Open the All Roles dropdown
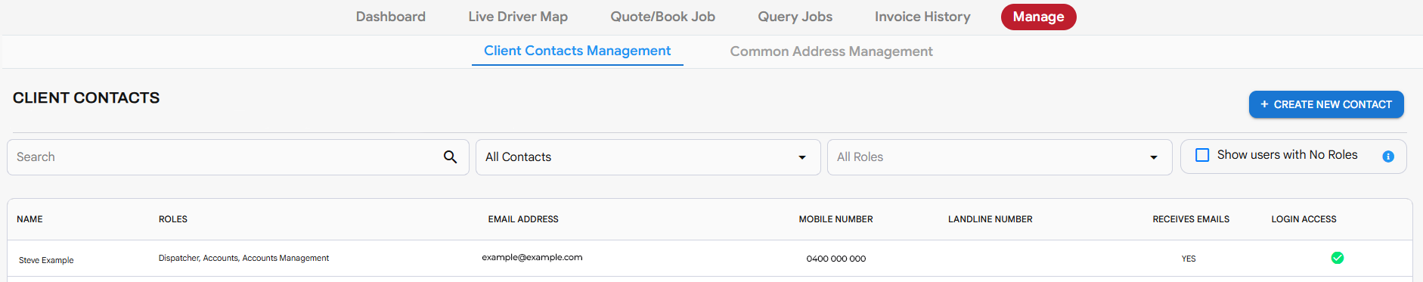This screenshot has height=282, width=1423. [x=999, y=157]
